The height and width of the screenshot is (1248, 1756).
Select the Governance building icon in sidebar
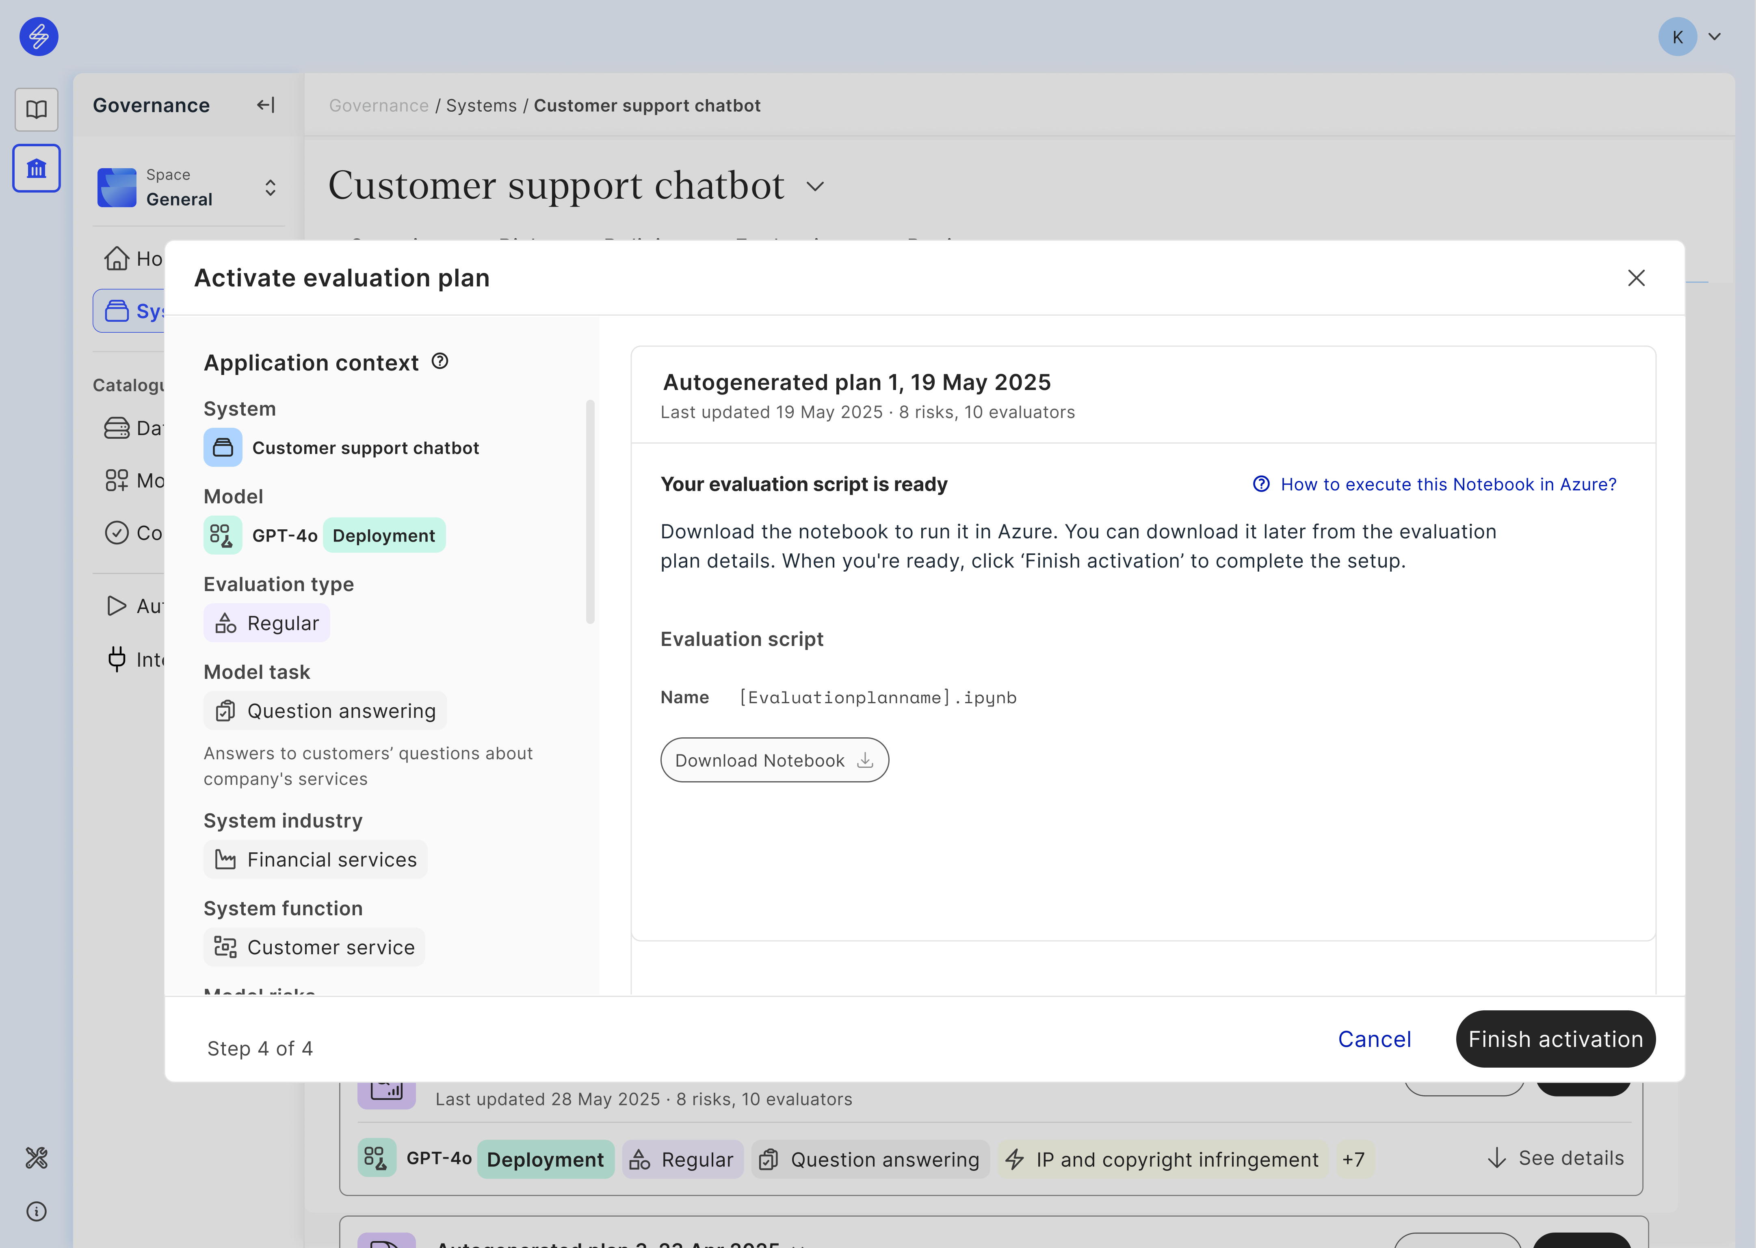36,168
